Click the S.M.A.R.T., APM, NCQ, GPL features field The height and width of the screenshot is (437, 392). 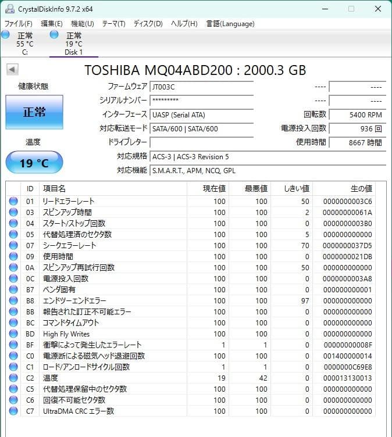click(x=268, y=171)
